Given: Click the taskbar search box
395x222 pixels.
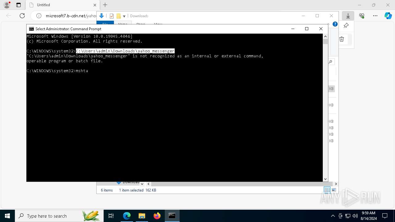Looking at the screenshot, I should click(x=59, y=216).
